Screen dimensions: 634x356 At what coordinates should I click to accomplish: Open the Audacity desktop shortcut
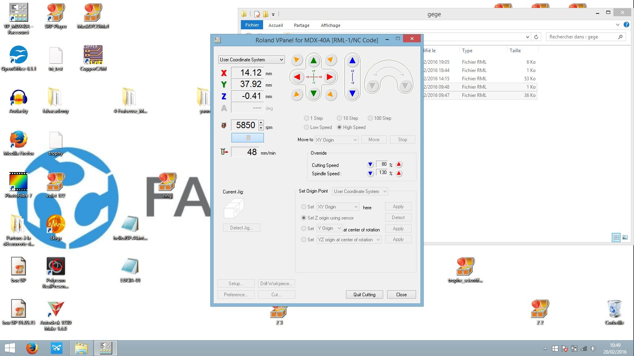click(19, 101)
